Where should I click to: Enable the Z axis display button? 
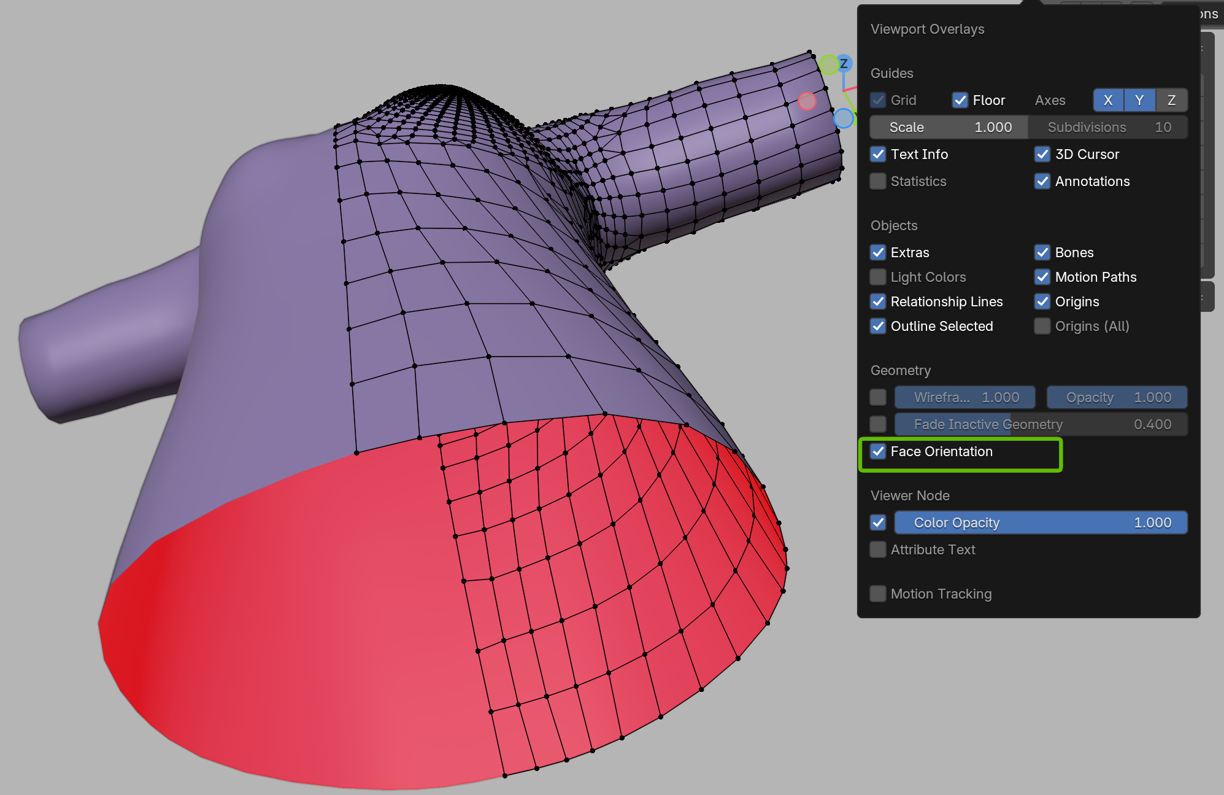pos(1171,100)
